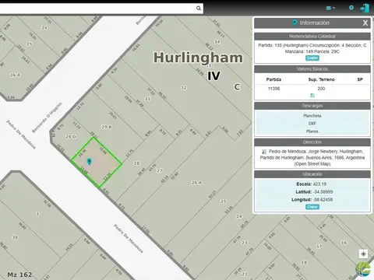The height and width of the screenshot is (280, 374).
Task: Click the Latitud value -34.58999
Action: coord(323,192)
